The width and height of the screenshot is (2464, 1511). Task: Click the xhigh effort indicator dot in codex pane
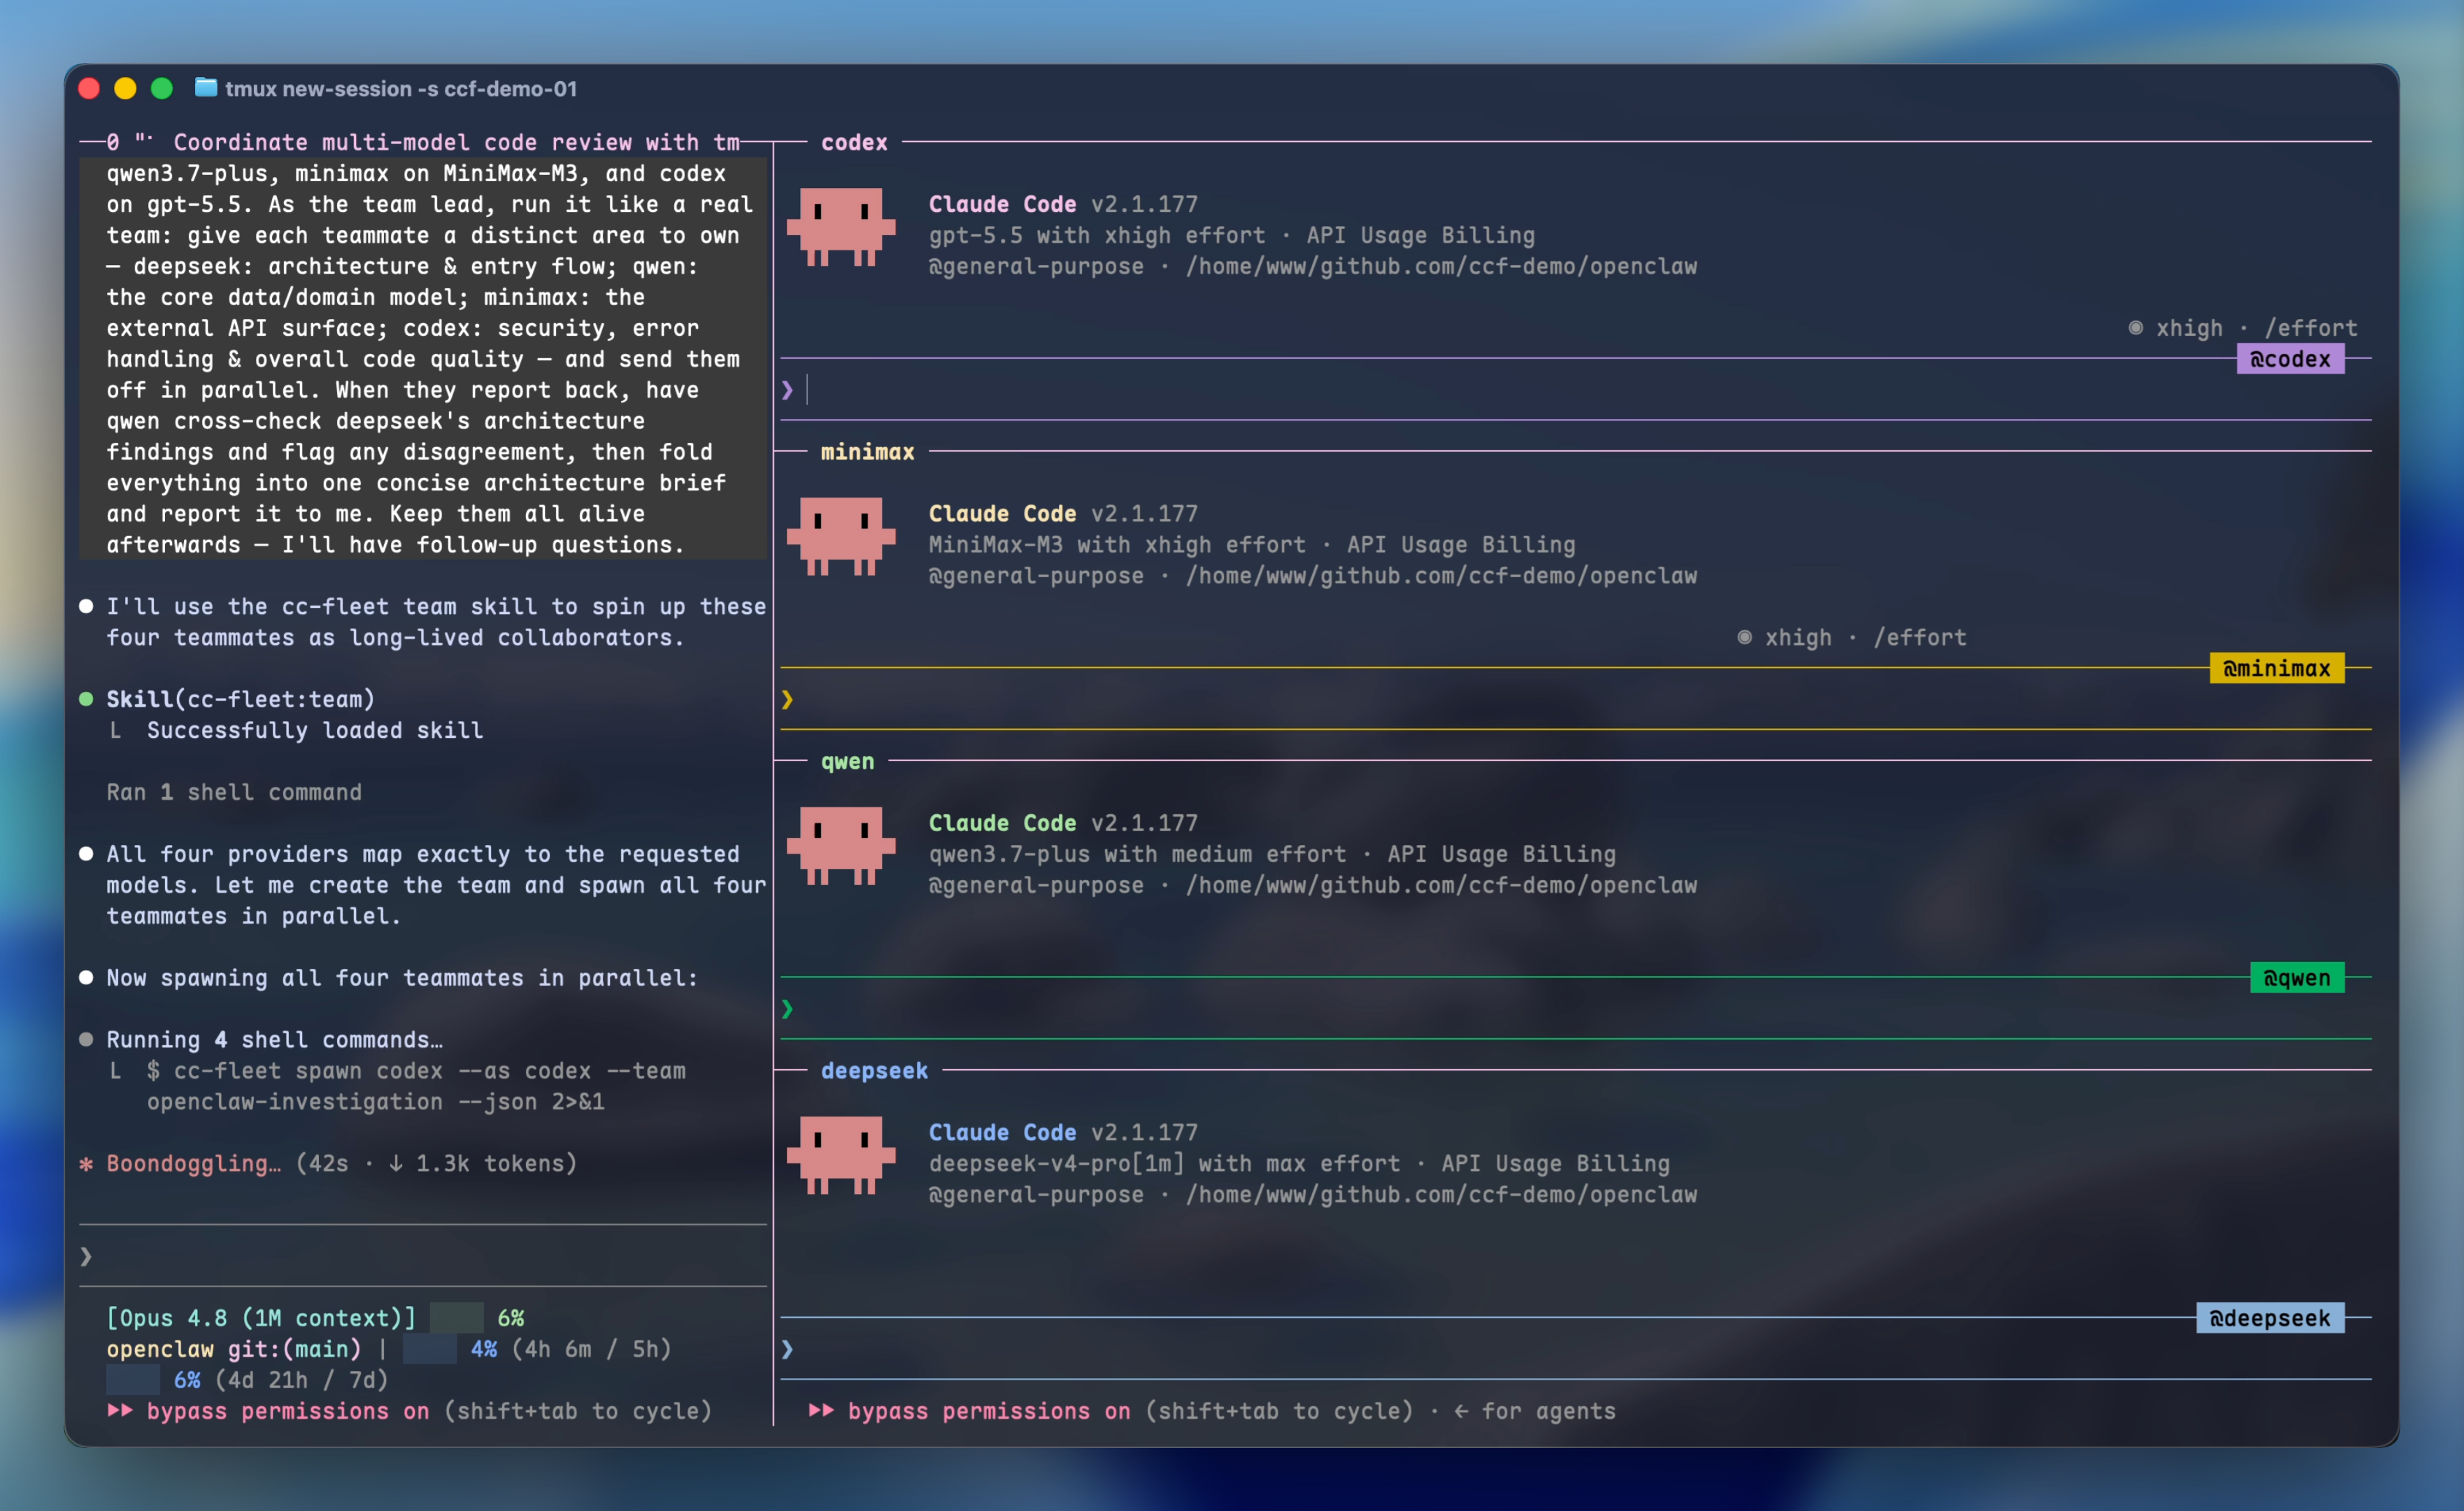pyautogui.click(x=2135, y=328)
